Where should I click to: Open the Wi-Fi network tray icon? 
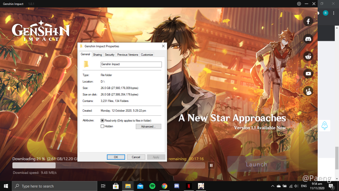[291, 186]
